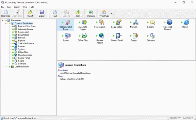Screen dimensions: 196x120
Task: Select Screen Lock tree item
Action: point(24,32)
